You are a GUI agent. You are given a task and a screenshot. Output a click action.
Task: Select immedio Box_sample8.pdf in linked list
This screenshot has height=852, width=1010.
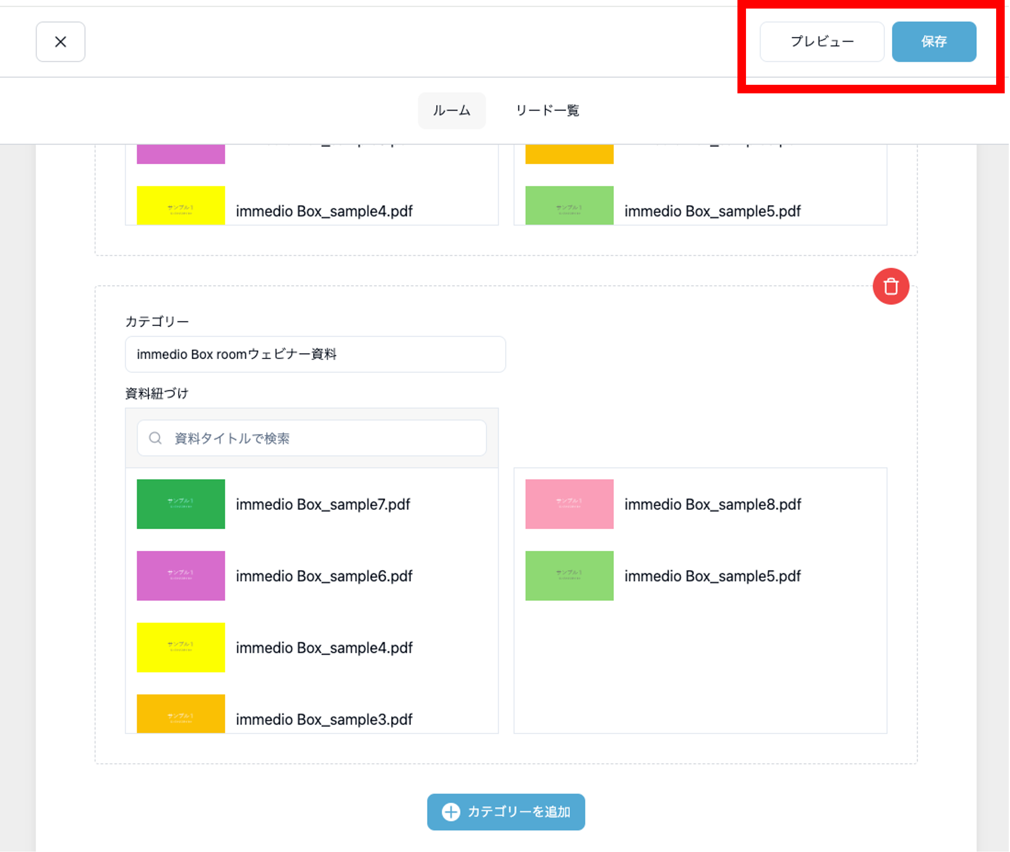click(x=712, y=504)
